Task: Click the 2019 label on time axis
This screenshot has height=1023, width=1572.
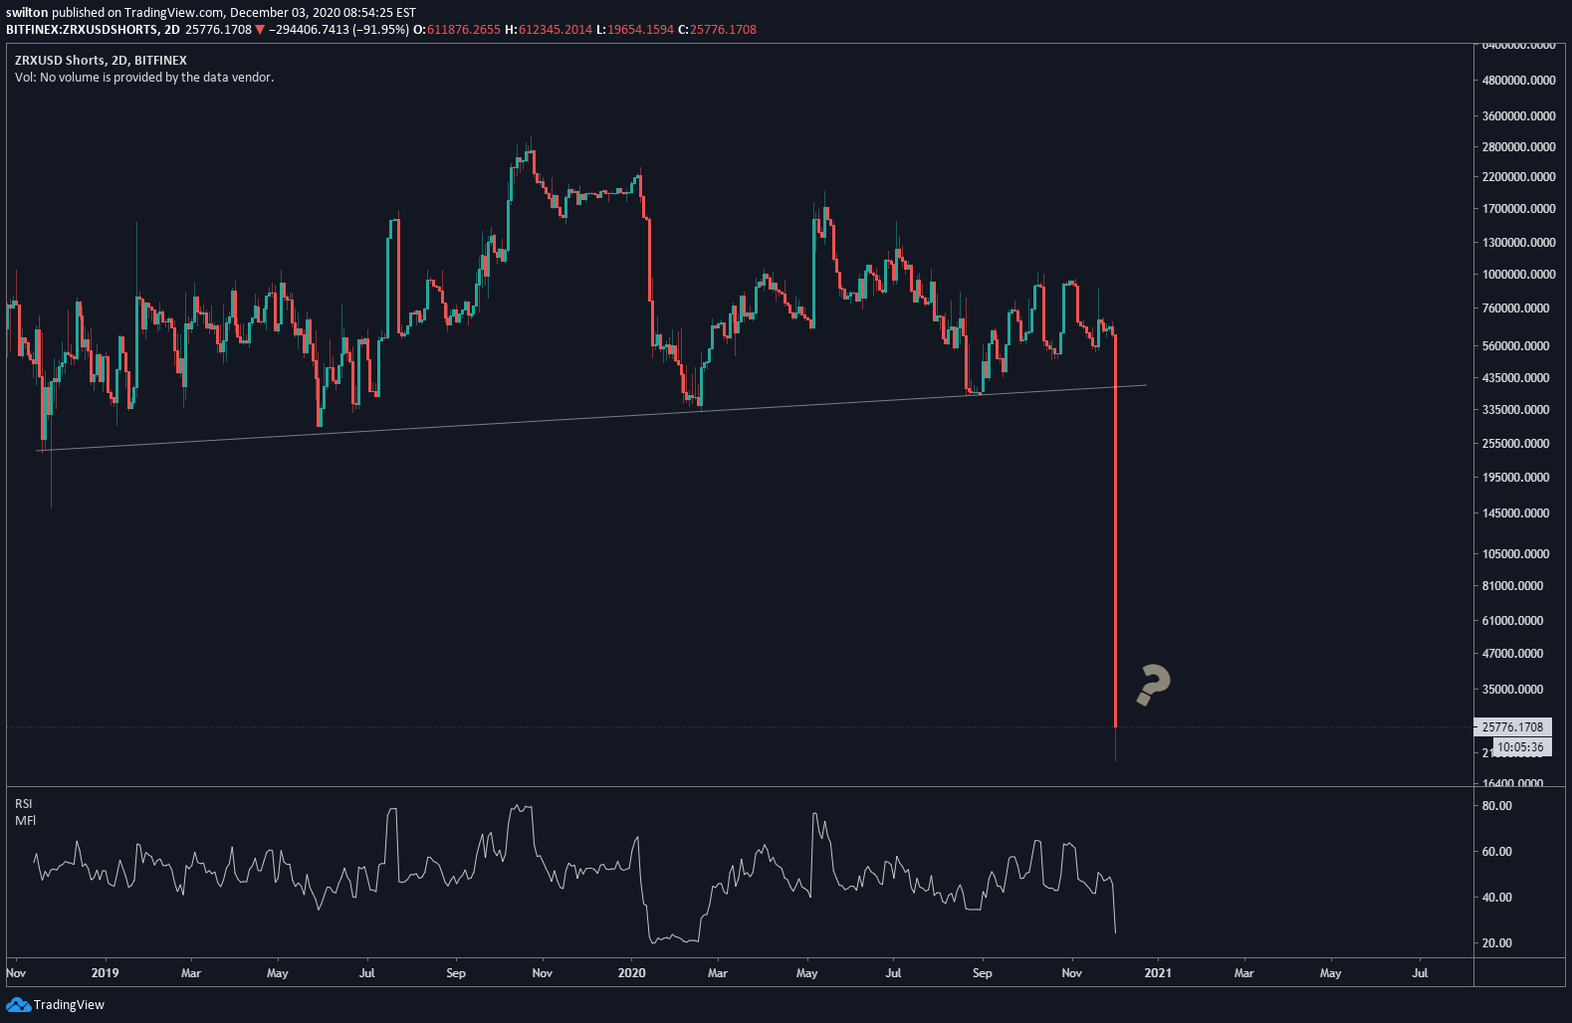Action: click(105, 972)
